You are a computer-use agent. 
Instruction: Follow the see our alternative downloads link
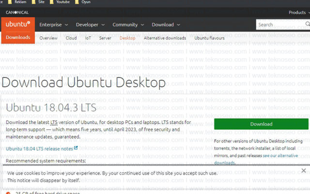(x=280, y=156)
